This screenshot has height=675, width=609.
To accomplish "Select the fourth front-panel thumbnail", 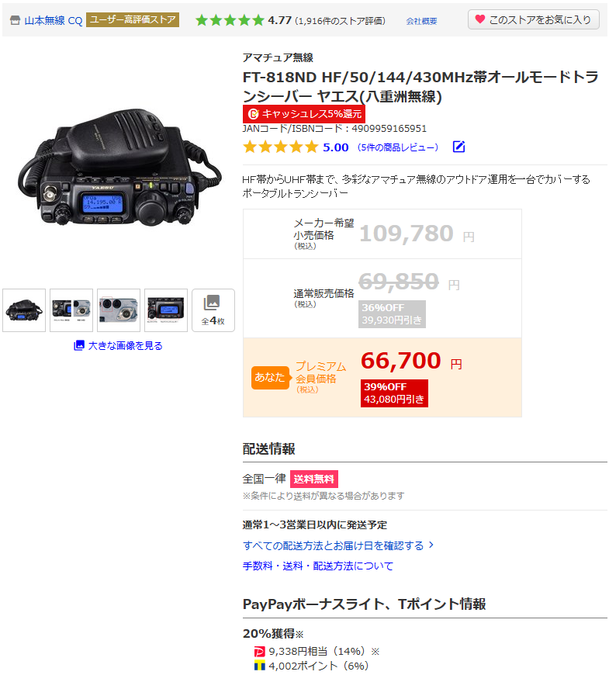I will pyautogui.click(x=166, y=310).
